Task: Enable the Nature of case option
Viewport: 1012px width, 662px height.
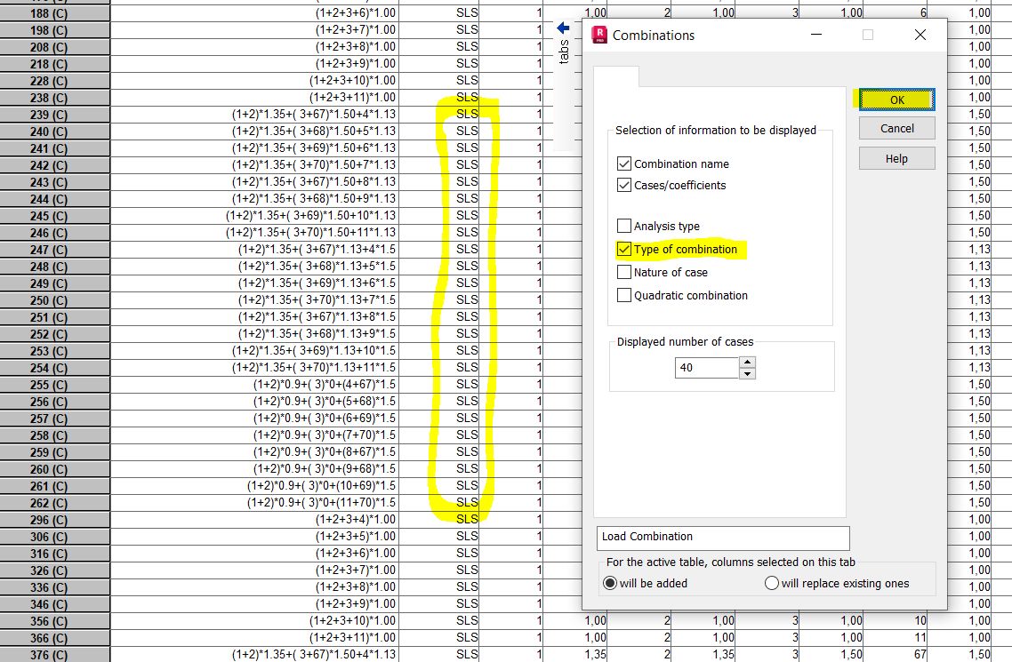Action: (624, 272)
